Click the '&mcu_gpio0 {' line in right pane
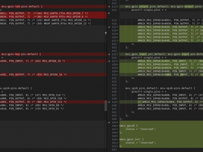 (x=129, y=126)
